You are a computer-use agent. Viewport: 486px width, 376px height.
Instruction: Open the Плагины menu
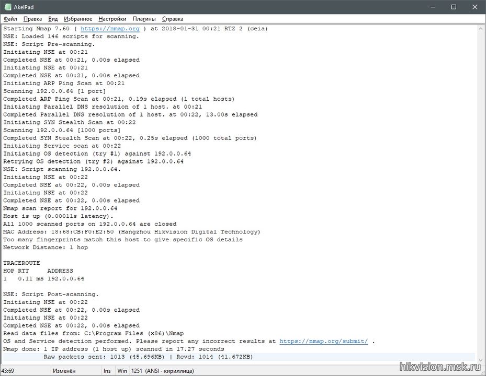[x=144, y=19]
